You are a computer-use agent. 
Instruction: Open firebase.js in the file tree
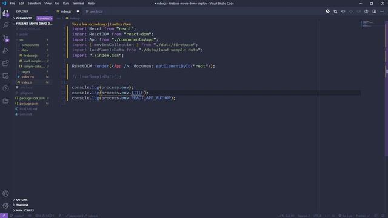[30, 56]
